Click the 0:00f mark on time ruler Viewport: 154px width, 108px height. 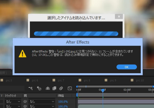coord(79,90)
